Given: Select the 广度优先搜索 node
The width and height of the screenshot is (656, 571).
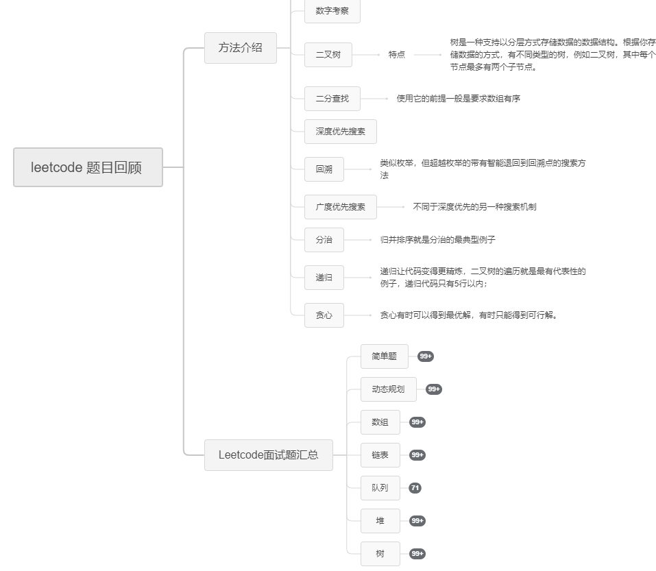Looking at the screenshot, I should coord(341,206).
